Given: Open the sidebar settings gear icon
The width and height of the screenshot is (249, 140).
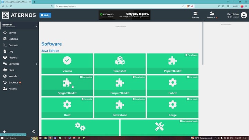Looking at the screenshot, I should coord(4,132).
